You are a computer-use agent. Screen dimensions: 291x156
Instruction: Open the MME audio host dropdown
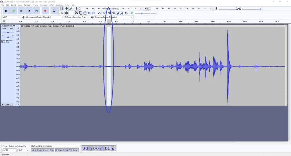click(11, 17)
